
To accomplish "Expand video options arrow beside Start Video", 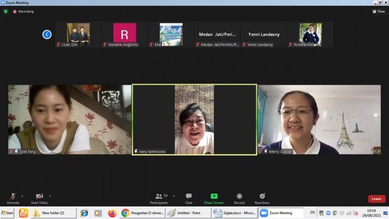I will click(x=50, y=196).
